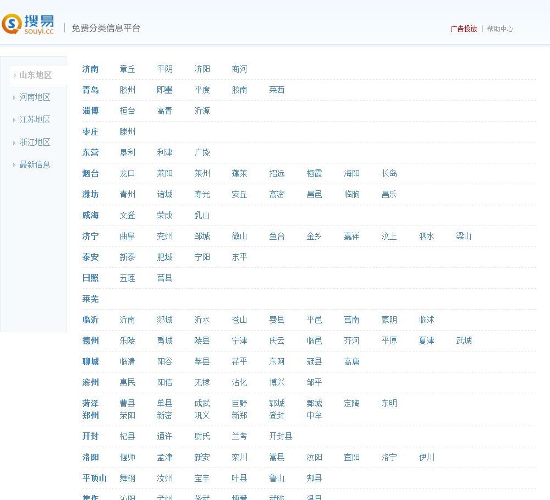Select 武城 under 德州
The height and width of the screenshot is (500, 550).
tap(464, 340)
